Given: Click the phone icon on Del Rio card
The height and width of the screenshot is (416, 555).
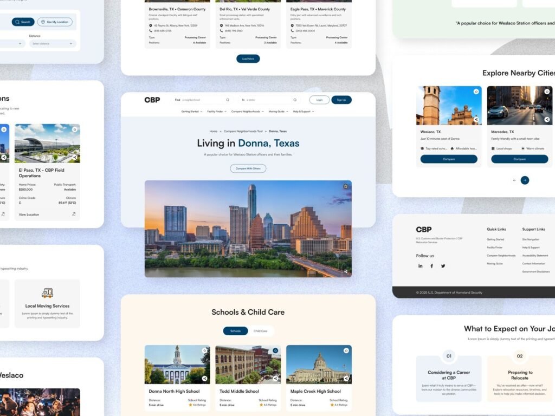Looking at the screenshot, I should [221, 31].
